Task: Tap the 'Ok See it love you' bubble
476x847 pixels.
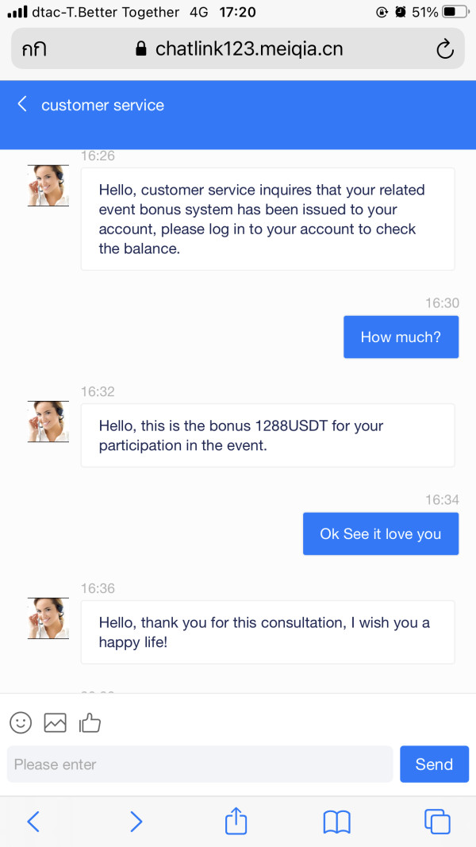Action: point(380,533)
